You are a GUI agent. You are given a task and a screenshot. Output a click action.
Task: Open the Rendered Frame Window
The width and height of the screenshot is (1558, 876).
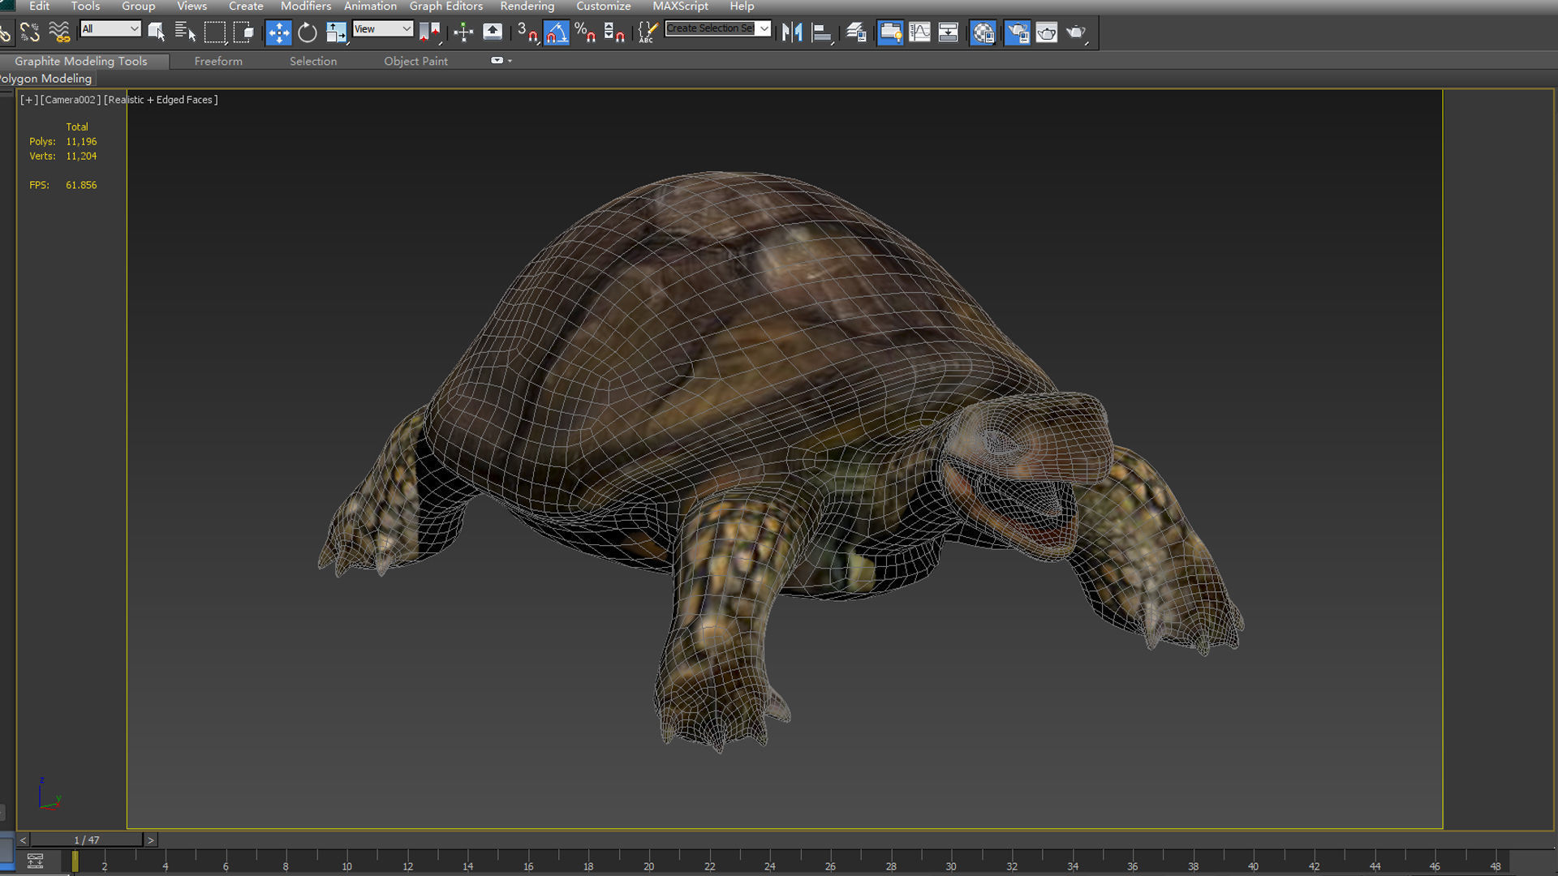[1047, 32]
